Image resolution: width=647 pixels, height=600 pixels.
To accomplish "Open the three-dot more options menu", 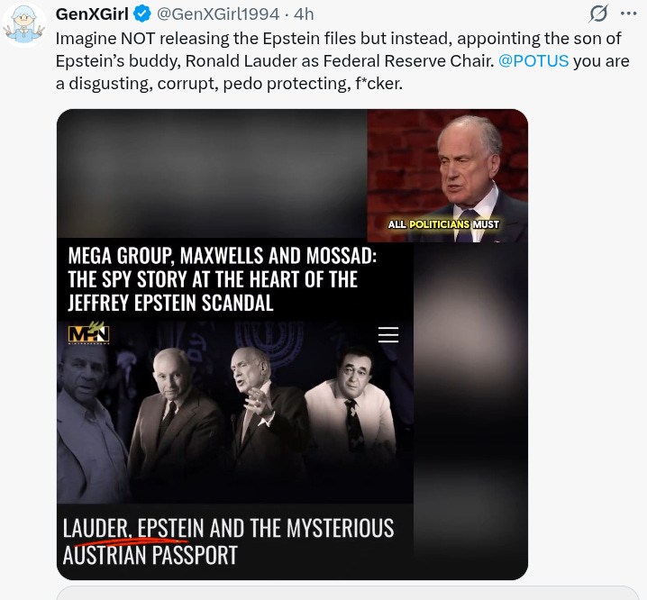I will [628, 14].
